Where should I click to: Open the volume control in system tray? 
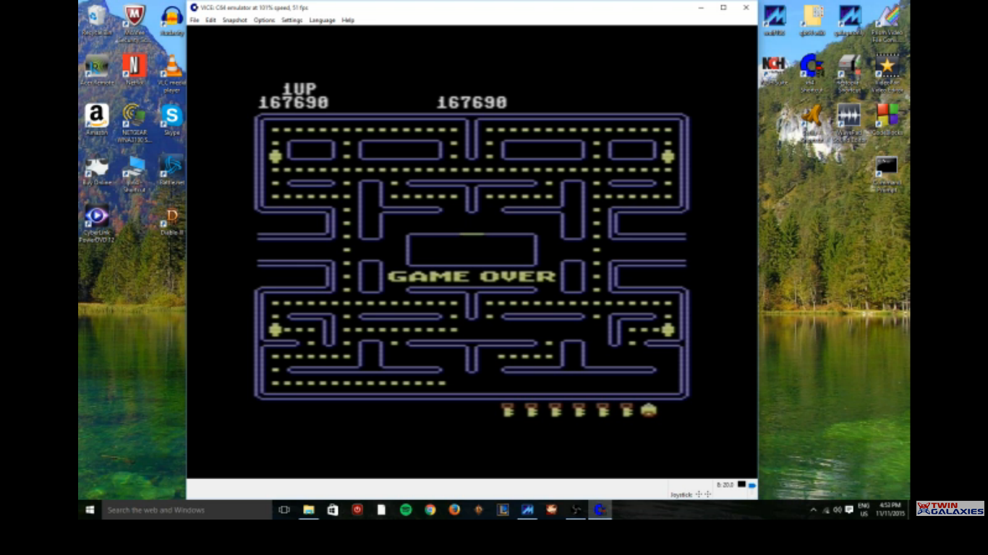(x=838, y=509)
